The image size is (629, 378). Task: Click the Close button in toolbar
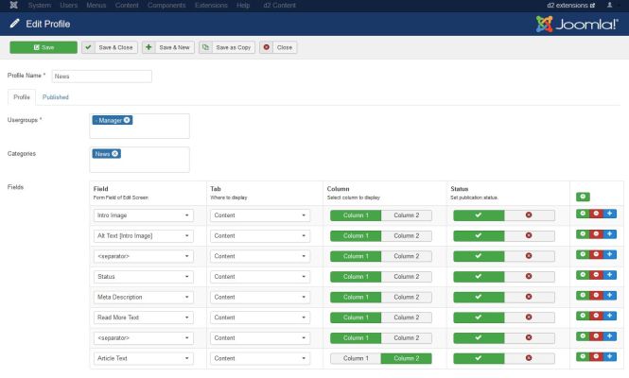278,47
